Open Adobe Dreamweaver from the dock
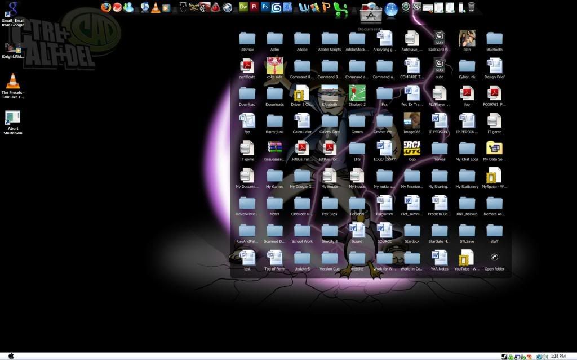This screenshot has height=360, width=577. [x=243, y=7]
